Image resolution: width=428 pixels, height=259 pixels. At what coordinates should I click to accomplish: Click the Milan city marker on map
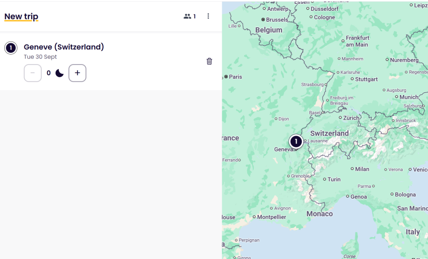tap(352, 169)
